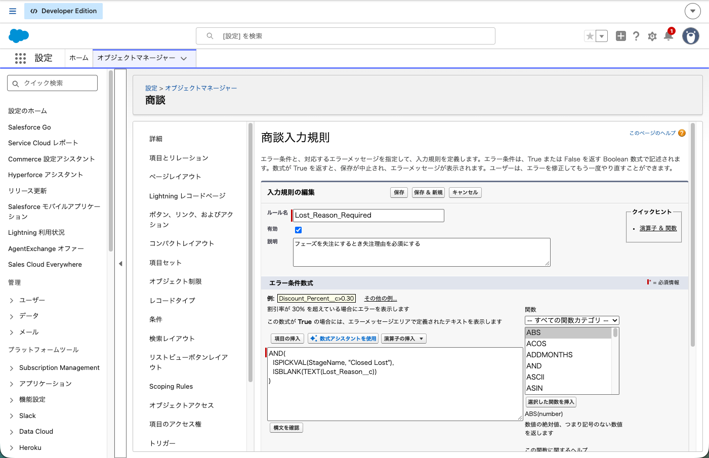Expand the ユーザー tree node
The image size is (709, 458).
(x=12, y=301)
